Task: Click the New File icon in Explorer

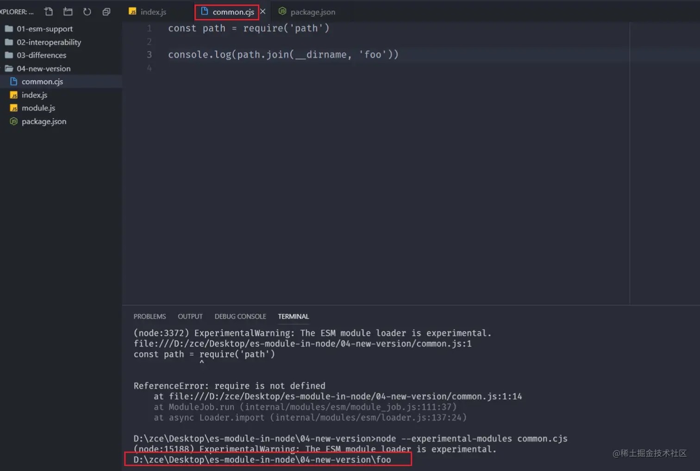Action: pos(48,12)
